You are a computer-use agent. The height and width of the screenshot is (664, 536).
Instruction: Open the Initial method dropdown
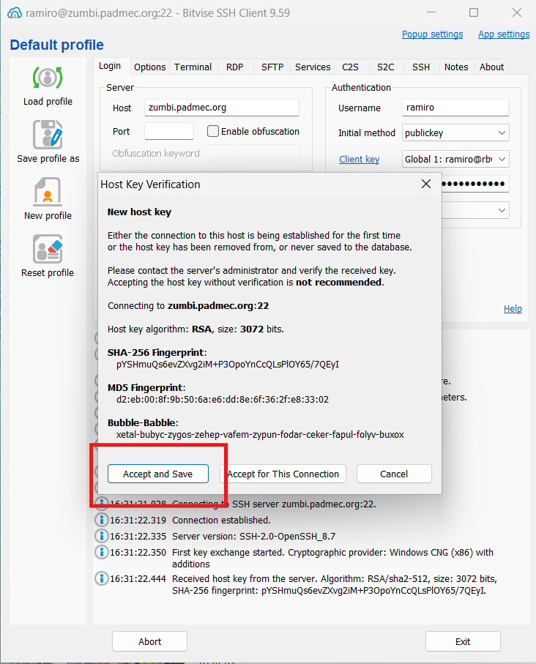(x=455, y=133)
